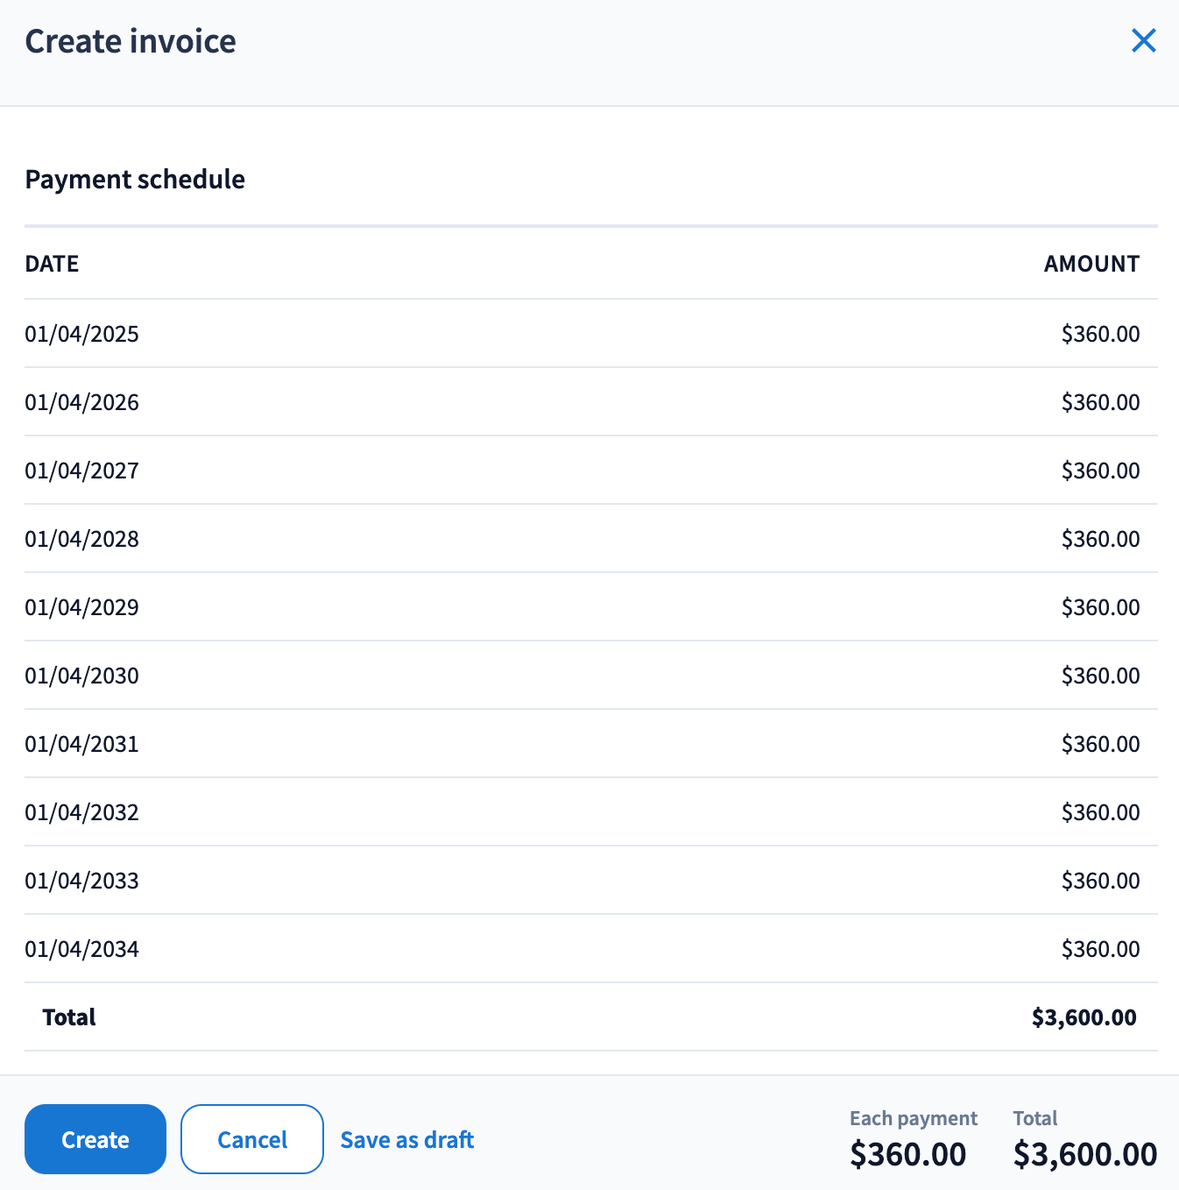Click the 01/04/2027 schedule entry
The height and width of the screenshot is (1190, 1179).
(81, 471)
